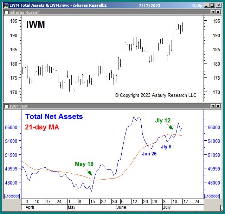
Task: Click the Daily periodicity label in title bar
Action: coord(197,6)
